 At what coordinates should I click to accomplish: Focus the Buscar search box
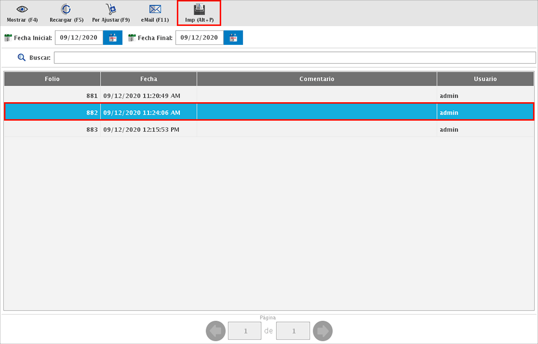pos(294,58)
